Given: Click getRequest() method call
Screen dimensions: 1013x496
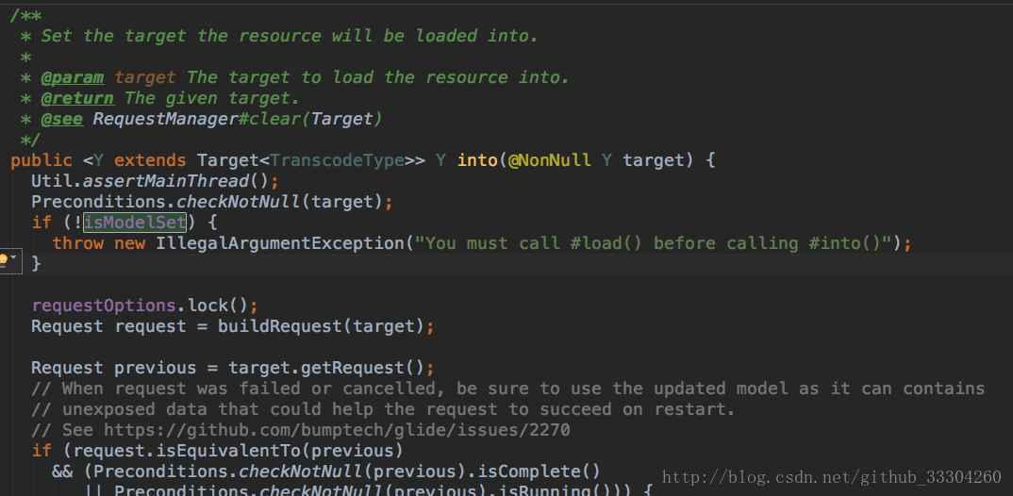Looking at the screenshot, I should 362,368.
